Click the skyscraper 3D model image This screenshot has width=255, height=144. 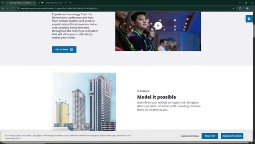pos(84,102)
